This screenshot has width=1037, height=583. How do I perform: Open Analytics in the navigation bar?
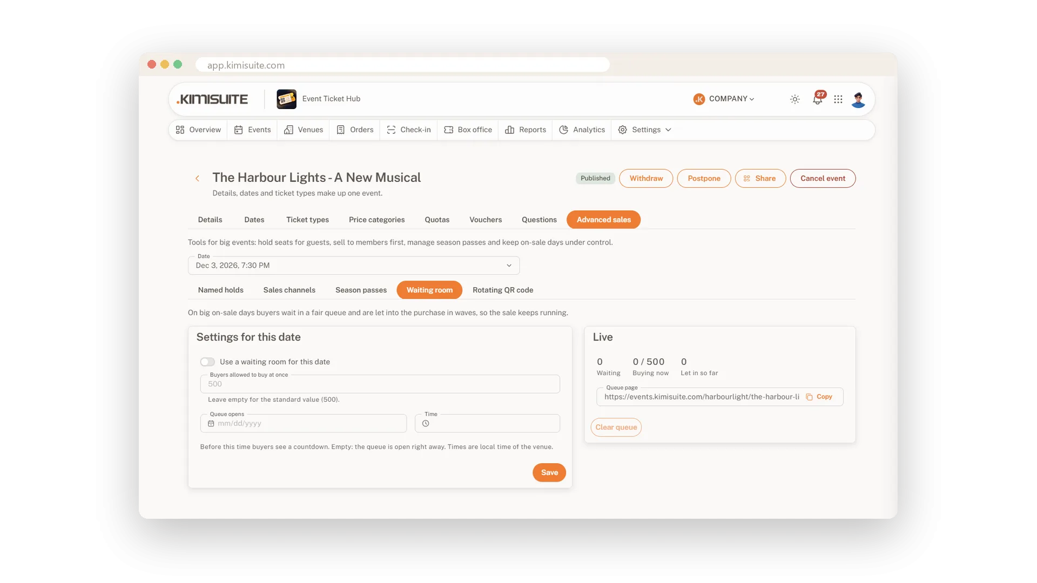(x=582, y=130)
